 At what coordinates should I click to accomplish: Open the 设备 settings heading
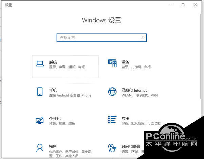click(125, 62)
